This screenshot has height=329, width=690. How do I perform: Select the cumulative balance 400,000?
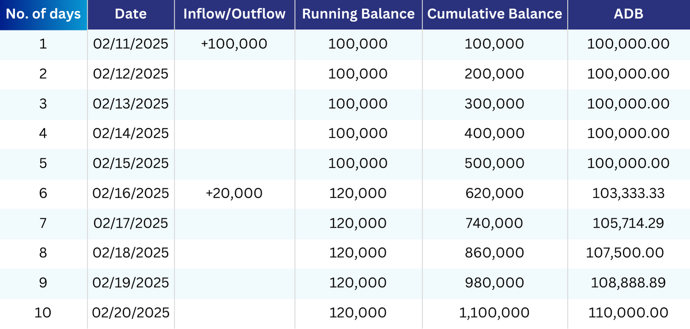click(x=494, y=133)
